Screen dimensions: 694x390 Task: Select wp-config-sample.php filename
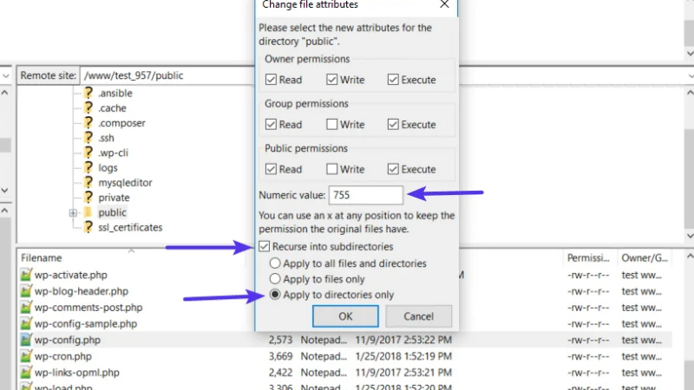tap(86, 323)
